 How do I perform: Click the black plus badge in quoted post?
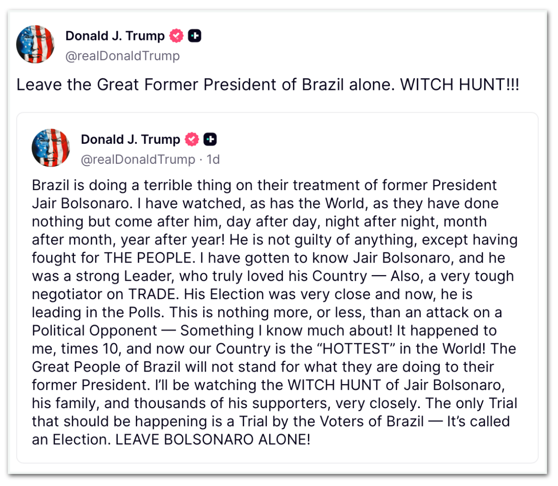(210, 139)
